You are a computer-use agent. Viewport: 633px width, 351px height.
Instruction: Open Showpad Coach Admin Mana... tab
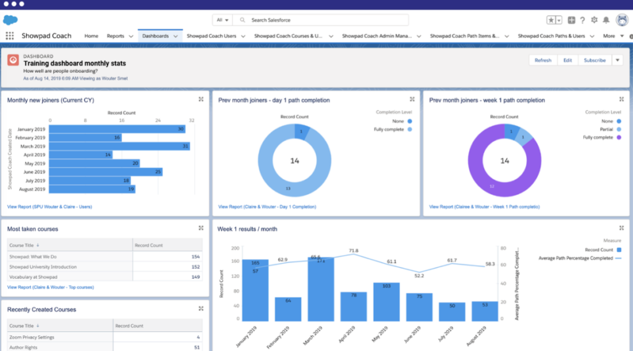(377, 36)
